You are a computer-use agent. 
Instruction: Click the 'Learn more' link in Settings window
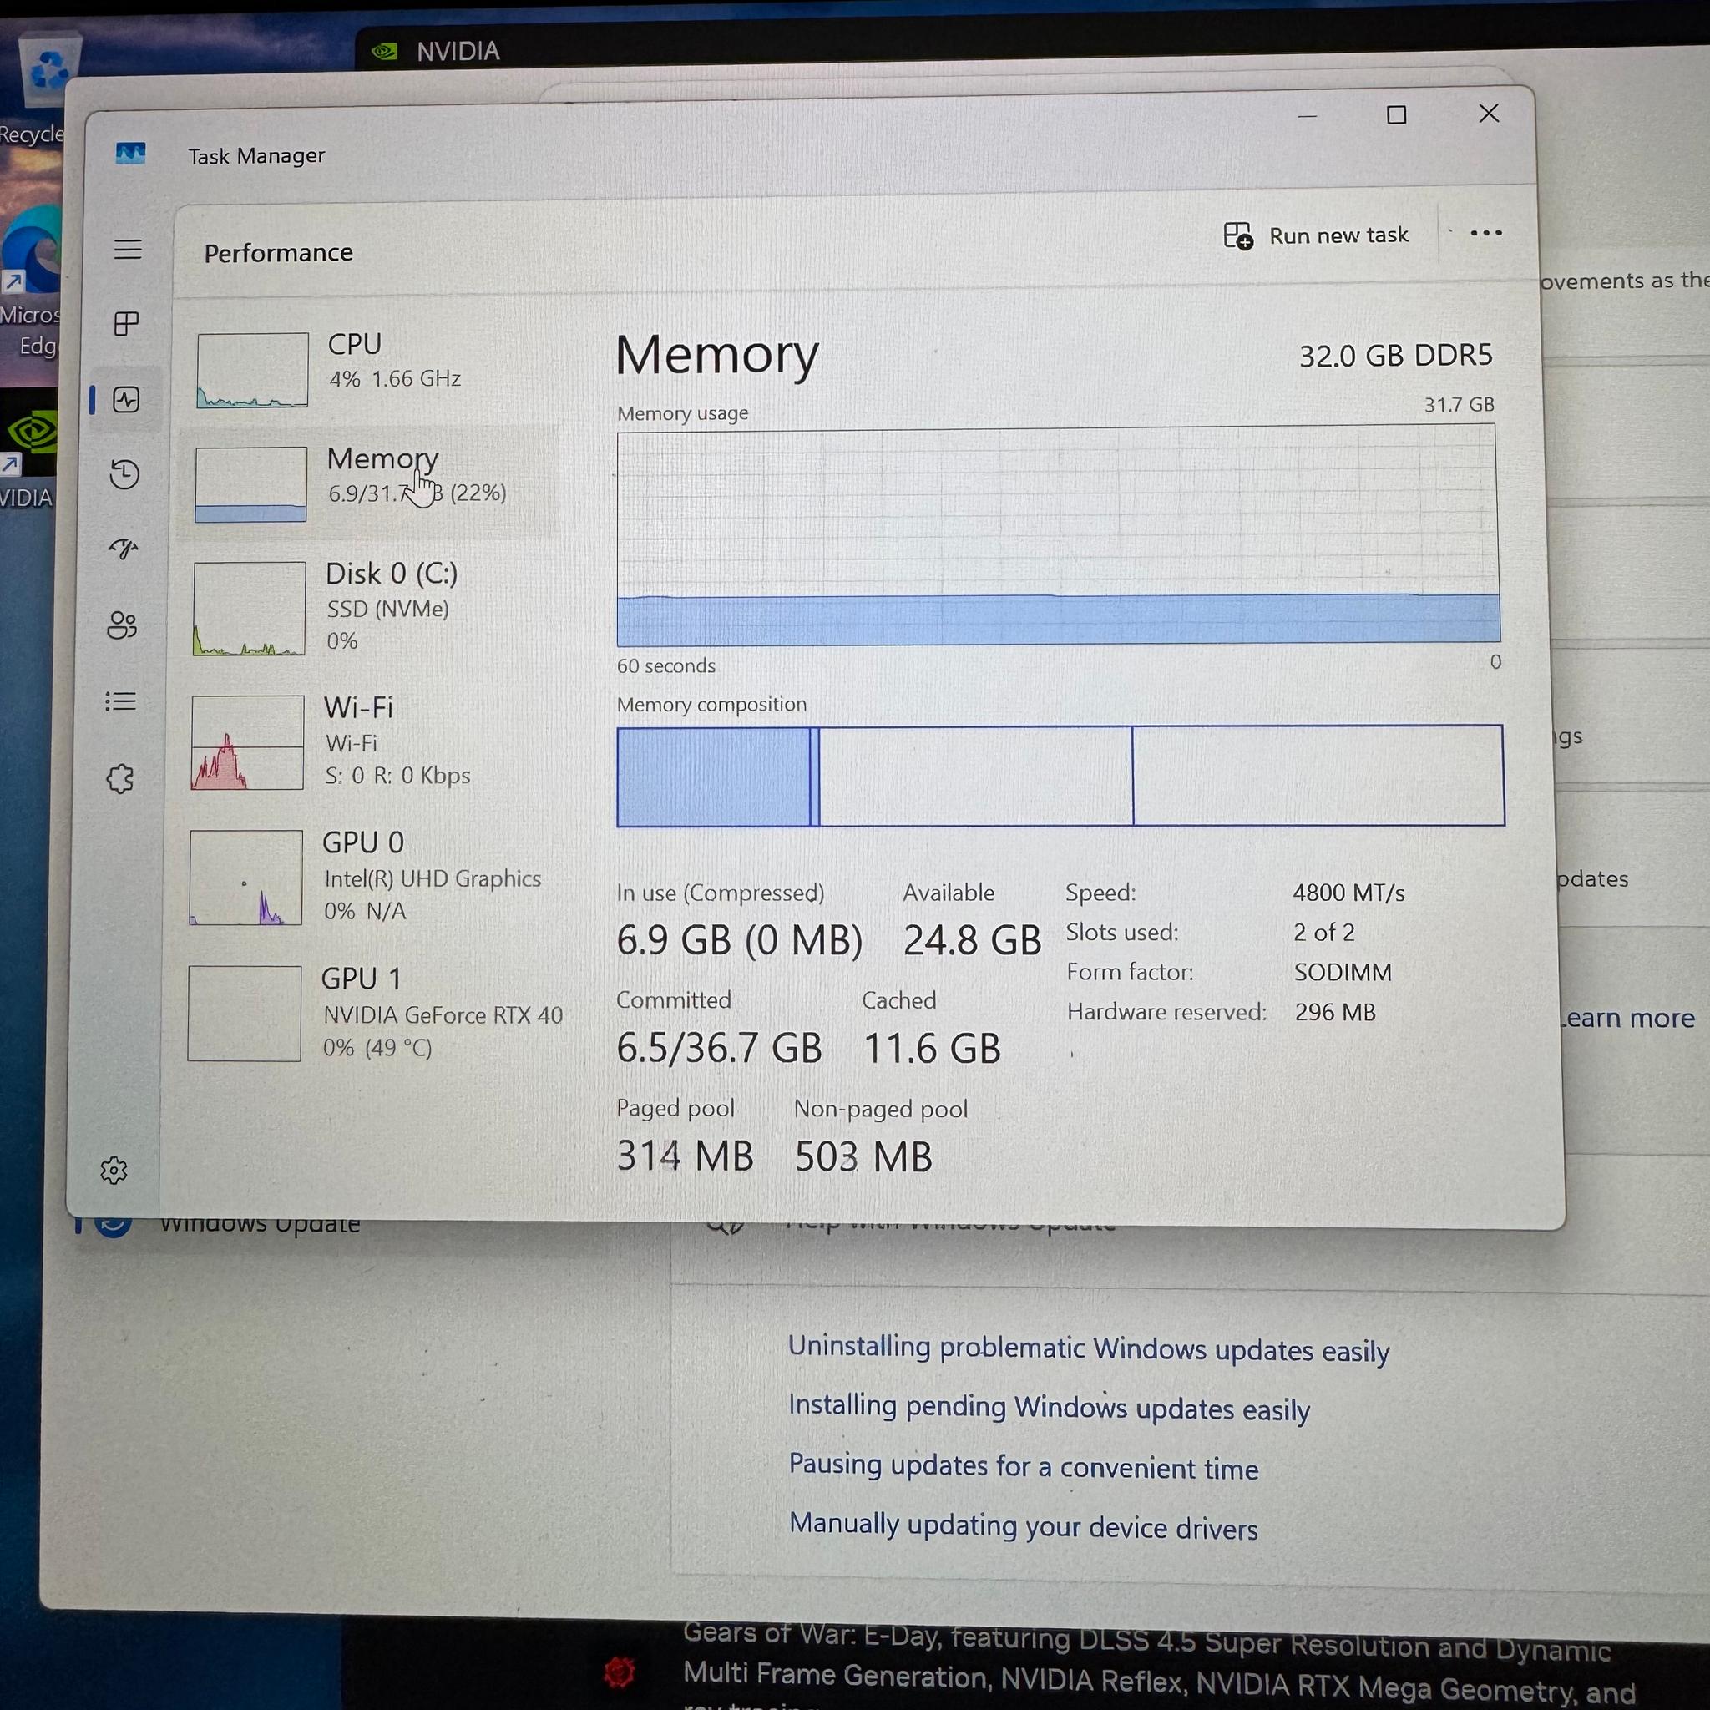pos(1628,1019)
